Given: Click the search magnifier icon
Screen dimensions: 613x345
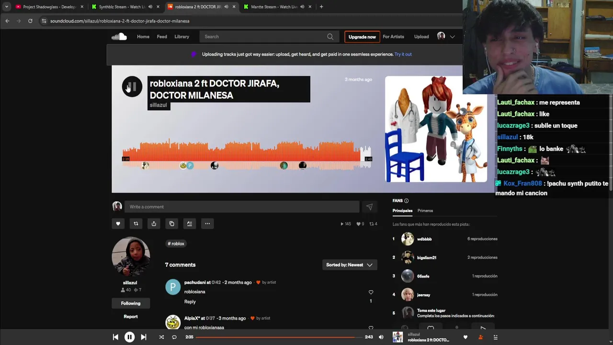Looking at the screenshot, I should pos(330,36).
